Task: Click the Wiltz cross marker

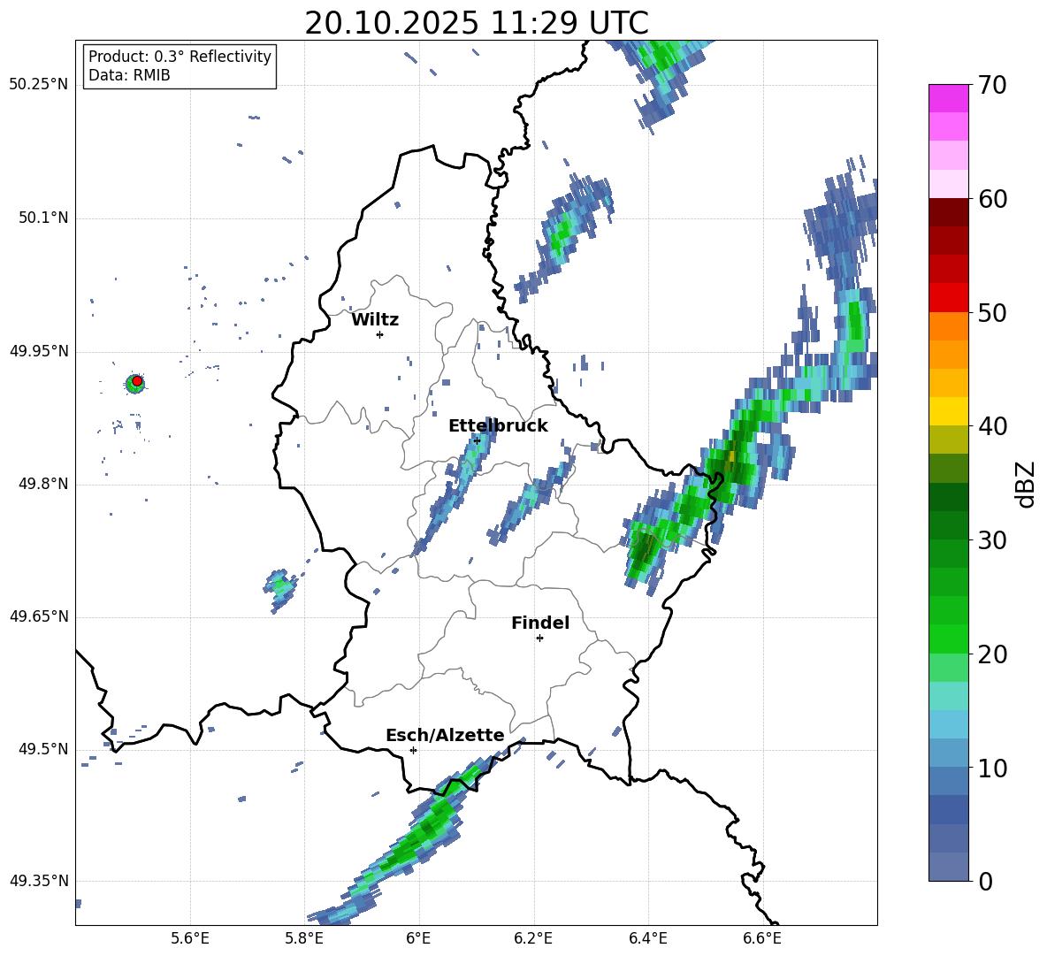Action: [380, 334]
